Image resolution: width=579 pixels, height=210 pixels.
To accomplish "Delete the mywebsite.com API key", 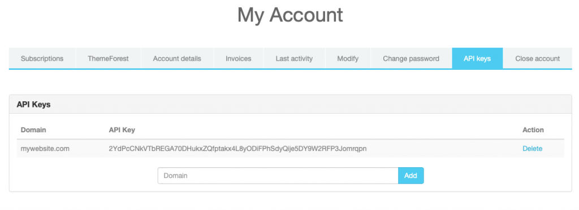I will tap(533, 149).
